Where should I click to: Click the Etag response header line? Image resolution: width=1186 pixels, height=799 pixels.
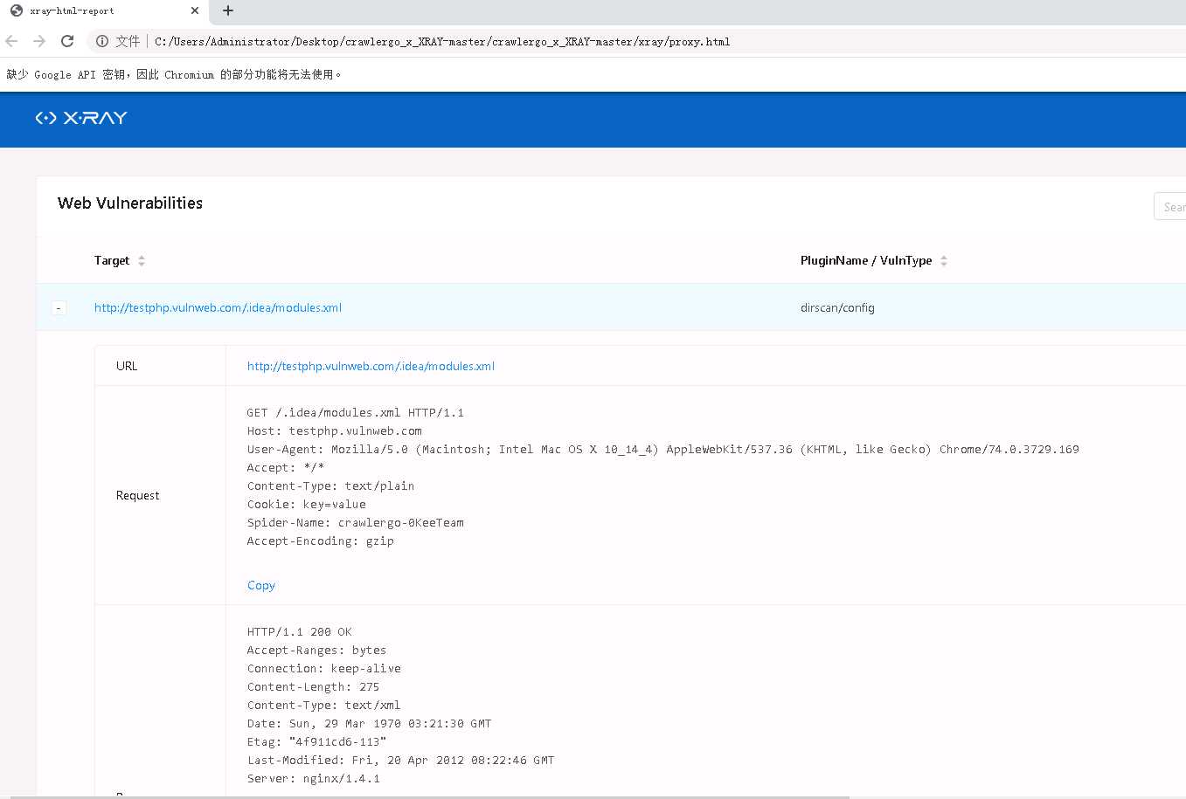click(317, 741)
